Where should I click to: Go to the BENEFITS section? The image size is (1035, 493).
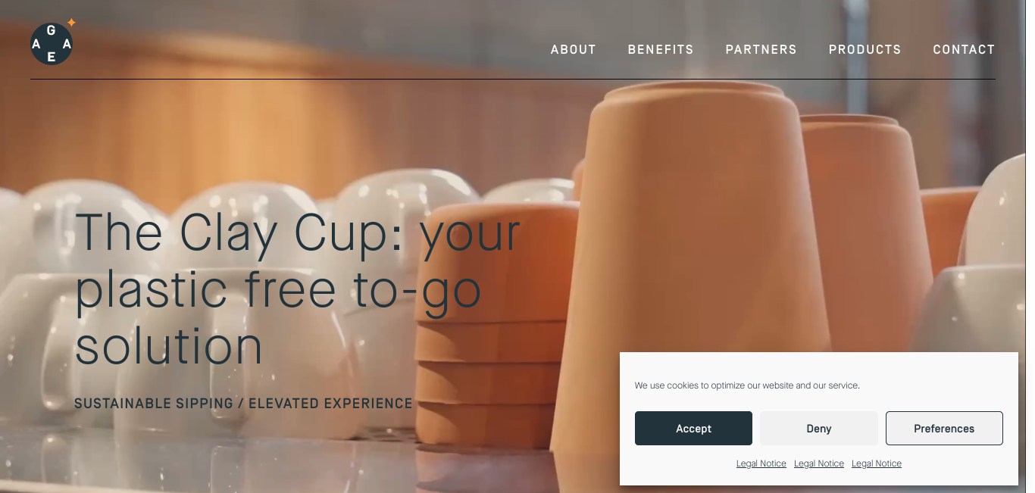(661, 49)
